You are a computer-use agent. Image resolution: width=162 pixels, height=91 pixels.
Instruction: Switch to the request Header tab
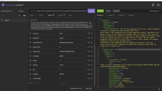62,15
